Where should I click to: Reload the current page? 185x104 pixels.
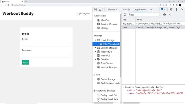tap(8, 5)
